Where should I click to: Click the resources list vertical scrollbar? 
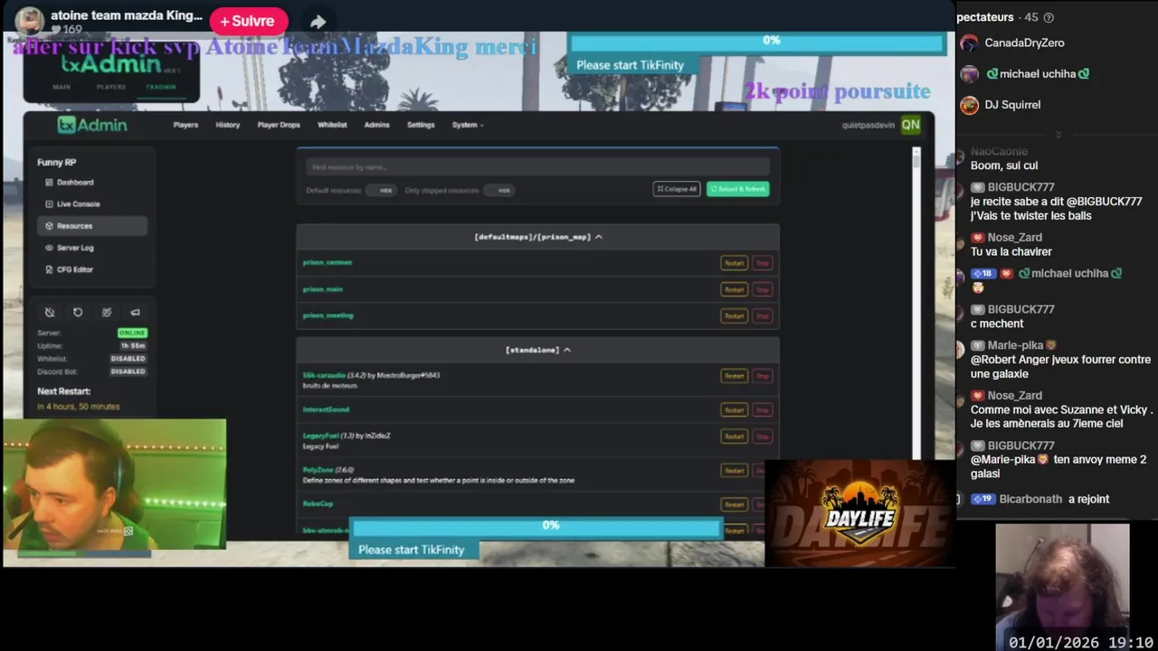point(916,303)
